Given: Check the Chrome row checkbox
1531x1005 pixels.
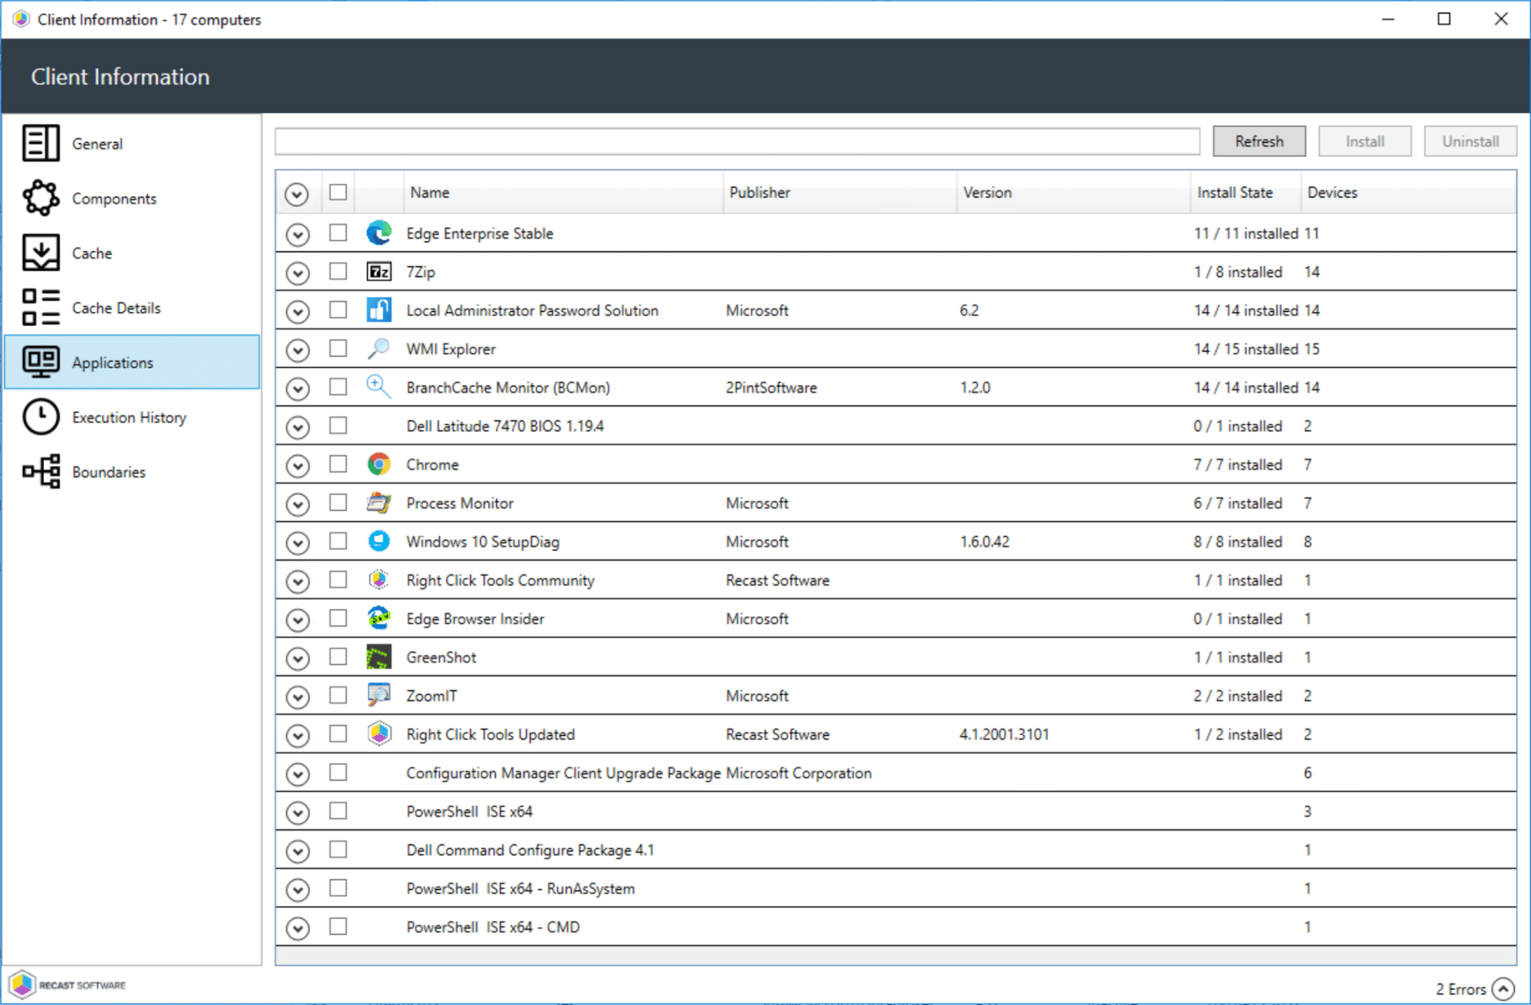Looking at the screenshot, I should [x=339, y=464].
